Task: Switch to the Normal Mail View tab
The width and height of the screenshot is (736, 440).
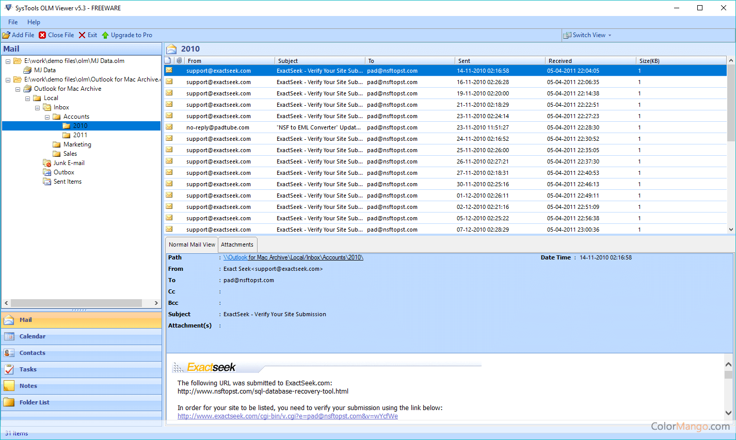Action: (192, 245)
